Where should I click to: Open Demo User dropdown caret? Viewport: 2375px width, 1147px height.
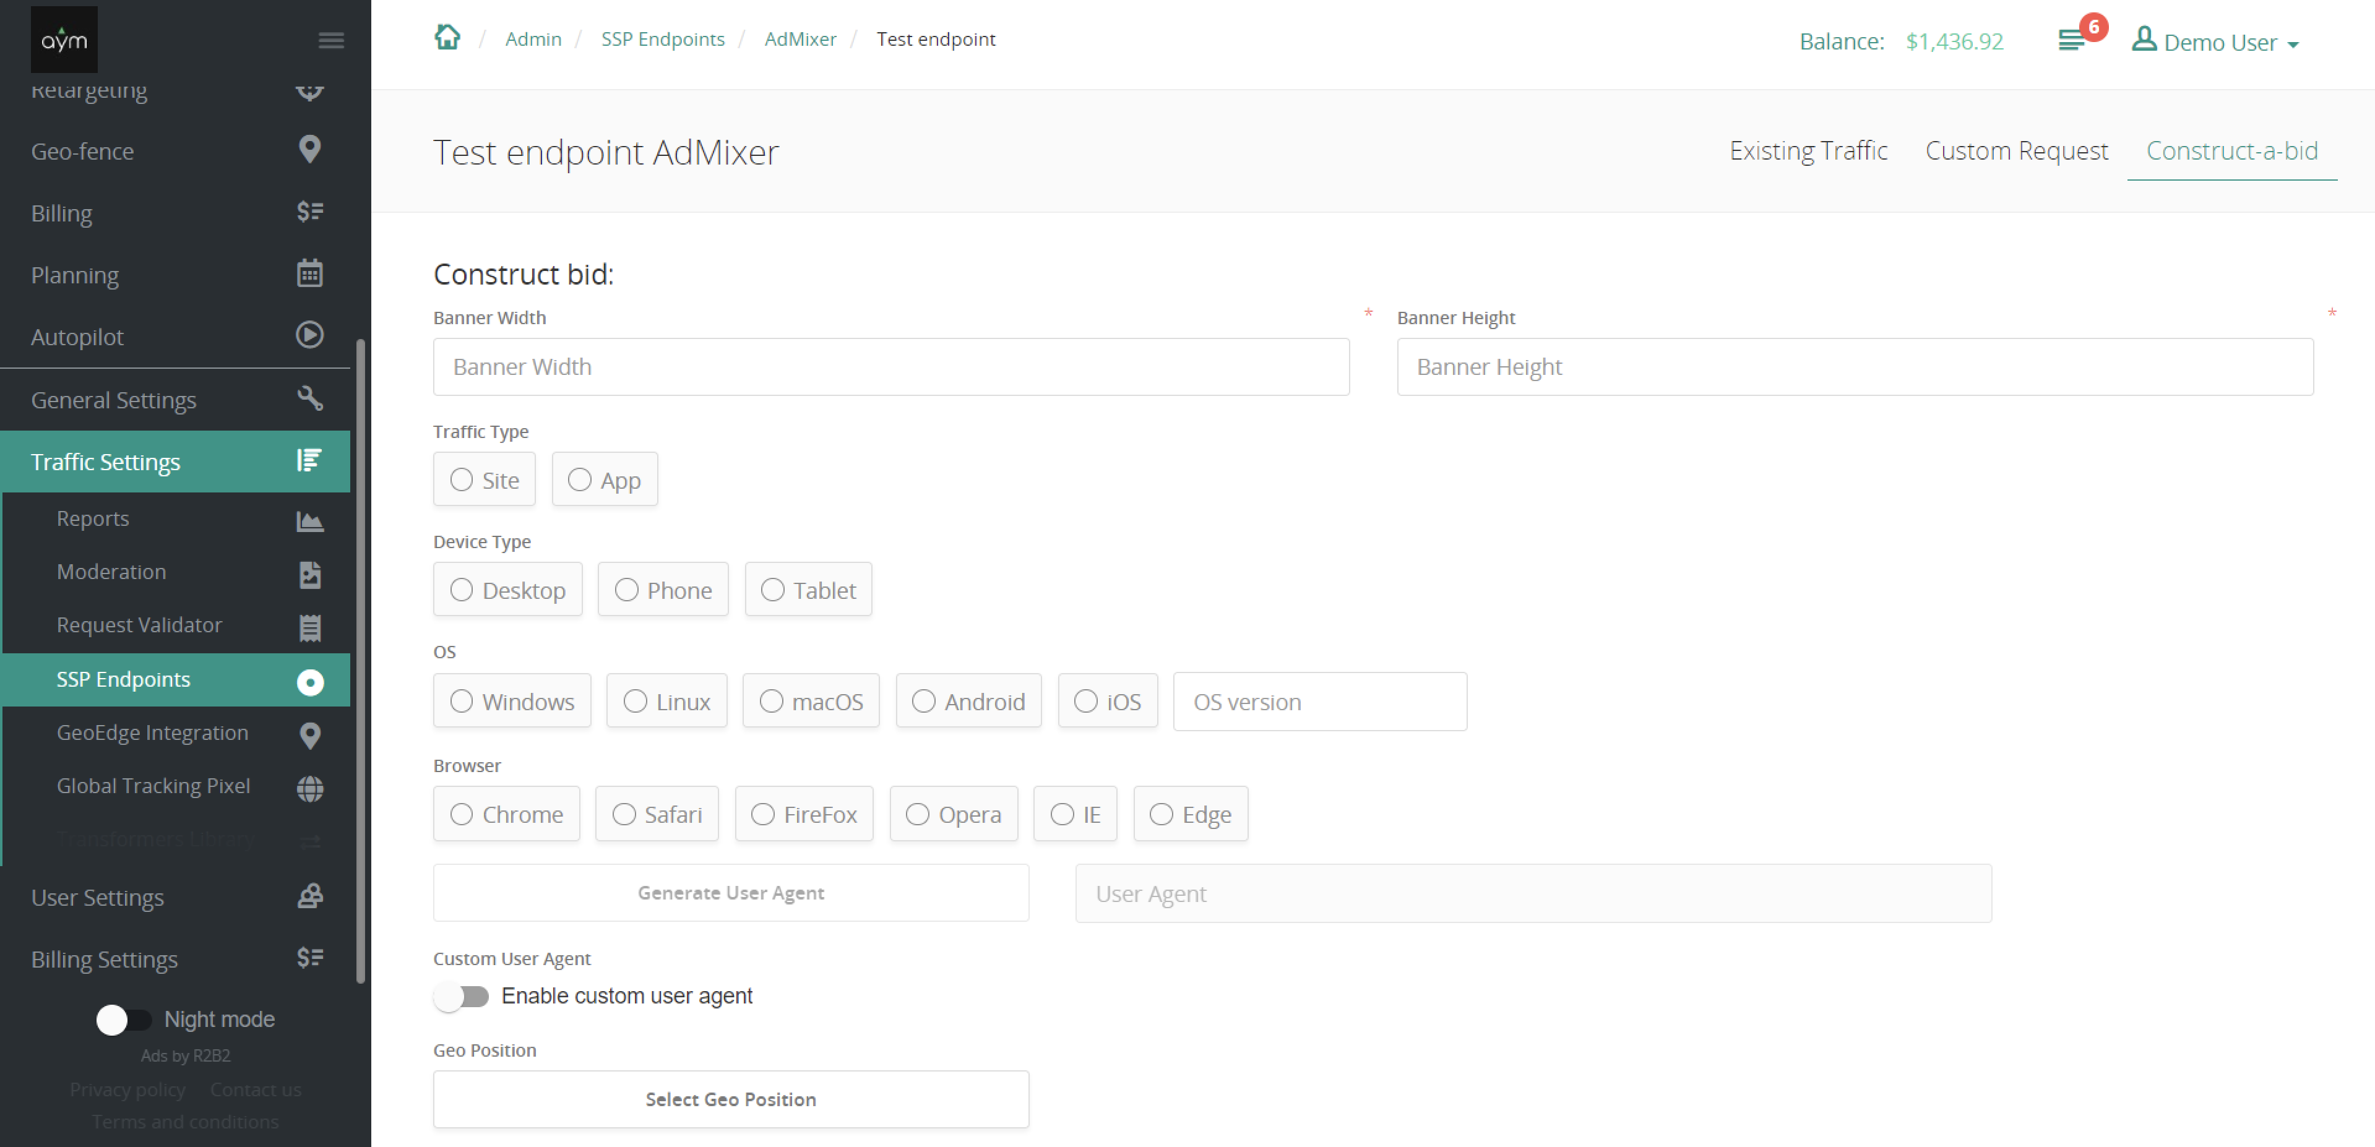(2293, 45)
